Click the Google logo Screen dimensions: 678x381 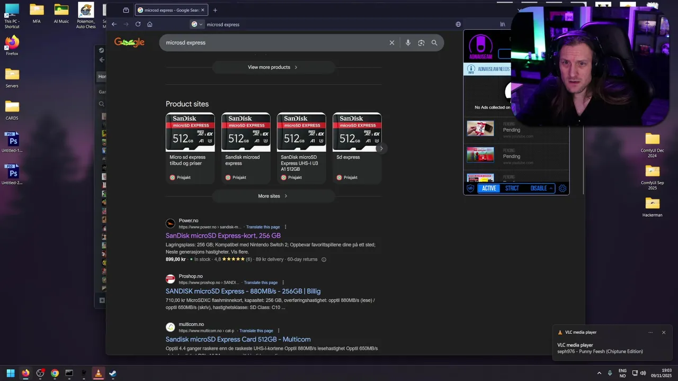[129, 42]
